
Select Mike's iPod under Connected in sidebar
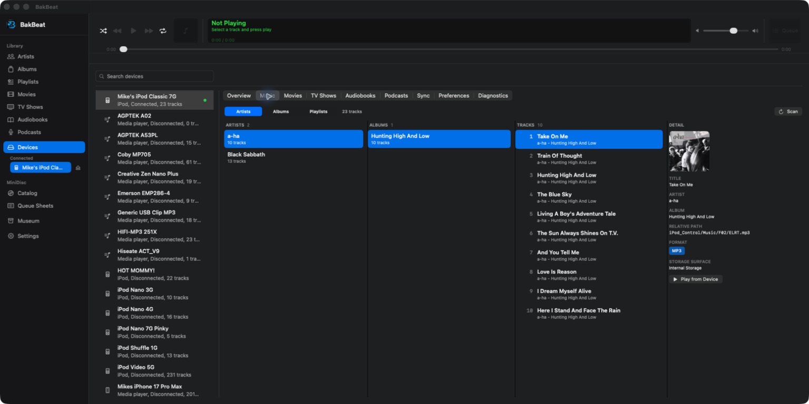coord(41,167)
